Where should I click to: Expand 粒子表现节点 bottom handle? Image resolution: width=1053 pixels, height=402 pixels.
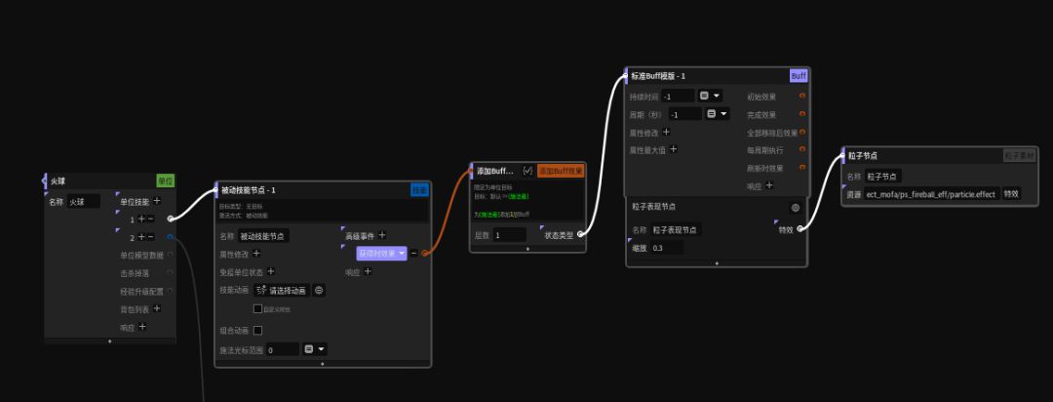tap(717, 262)
